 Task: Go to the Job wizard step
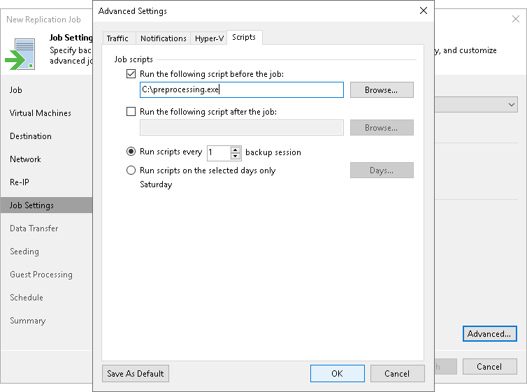coord(16,90)
